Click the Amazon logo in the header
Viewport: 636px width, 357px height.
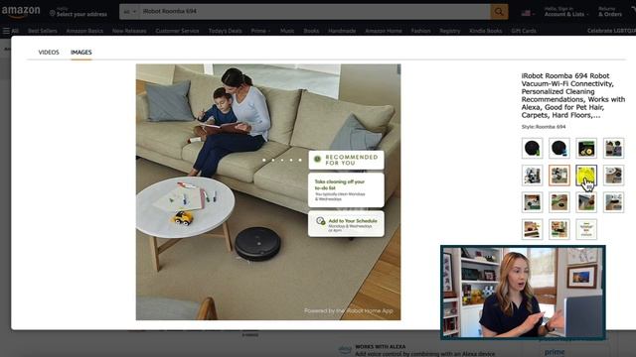pyautogui.click(x=21, y=11)
